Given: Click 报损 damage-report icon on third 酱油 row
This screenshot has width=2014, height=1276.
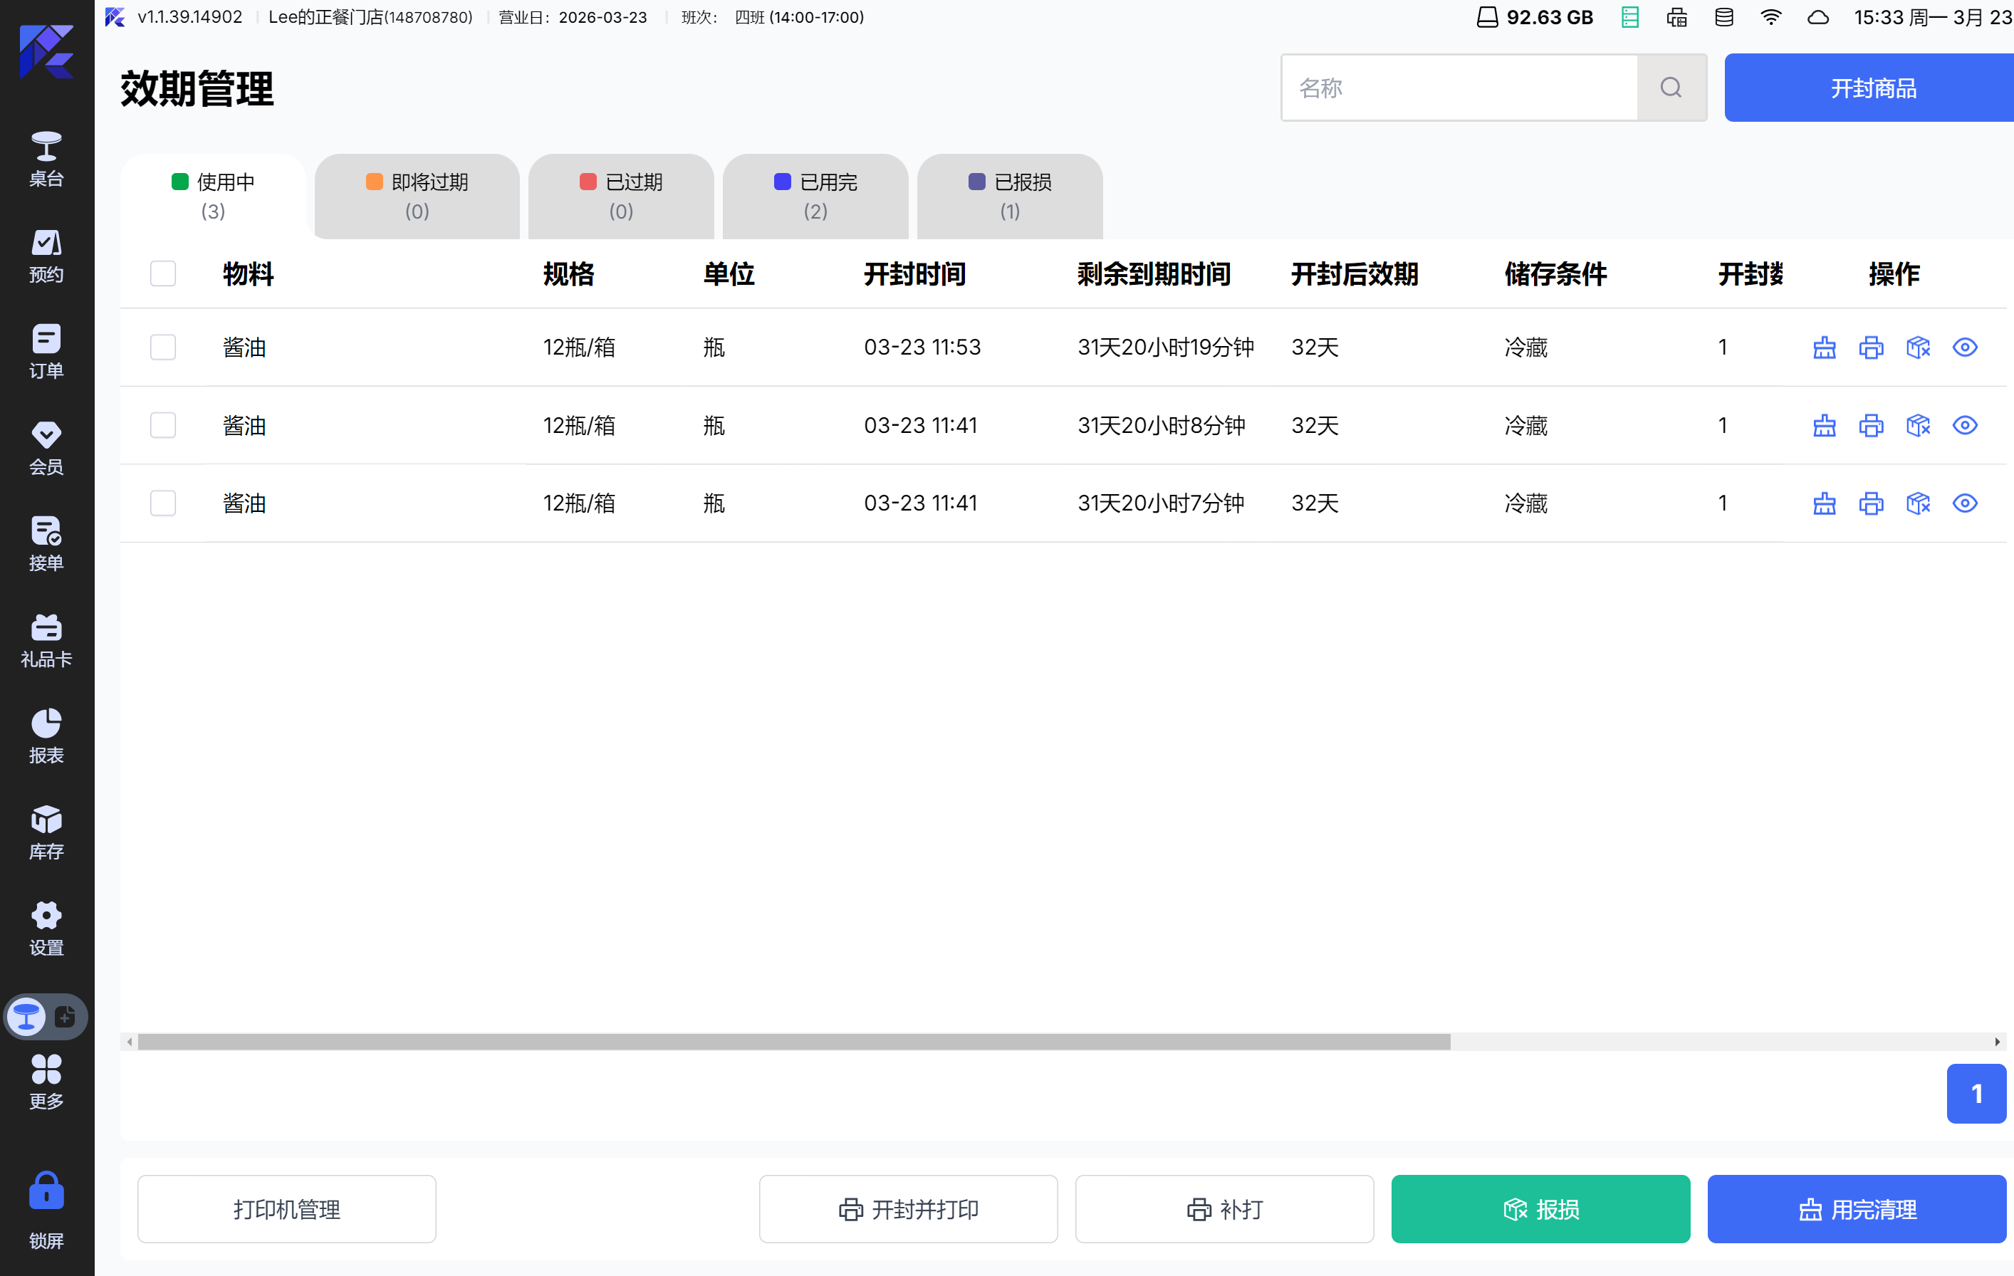Looking at the screenshot, I should point(1918,503).
